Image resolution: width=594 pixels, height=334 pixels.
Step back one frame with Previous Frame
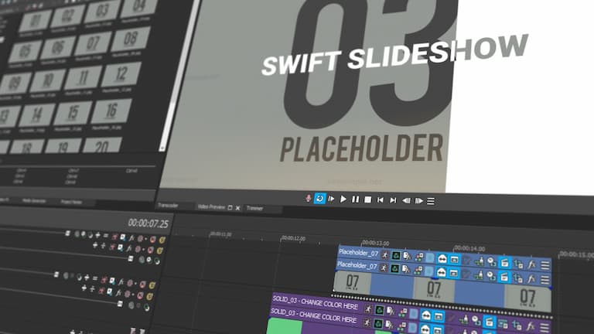tap(406, 201)
